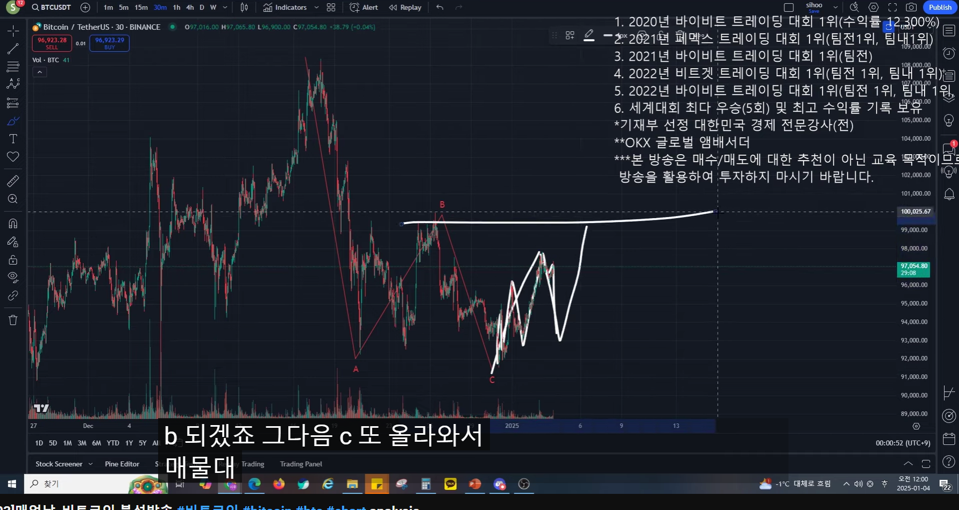Image resolution: width=959 pixels, height=510 pixels.
Task: Expand the Indicators favorites dropdown arrow
Action: coord(316,8)
